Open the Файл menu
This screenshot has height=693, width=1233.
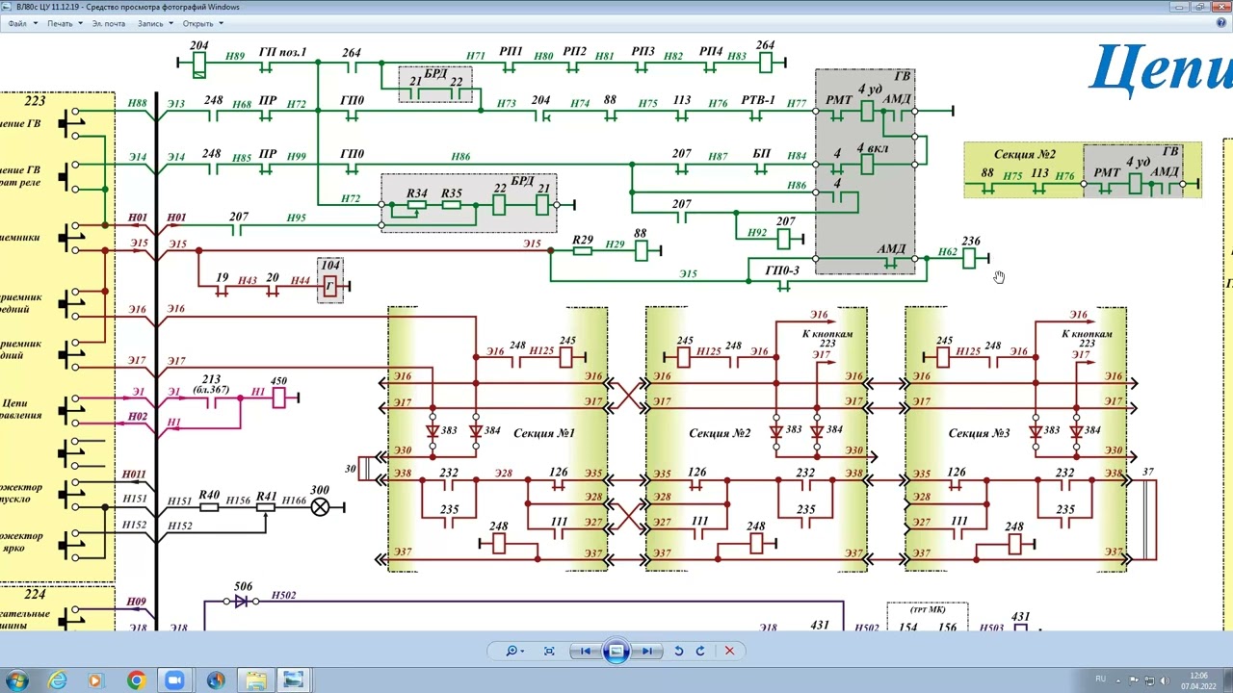coord(21,23)
